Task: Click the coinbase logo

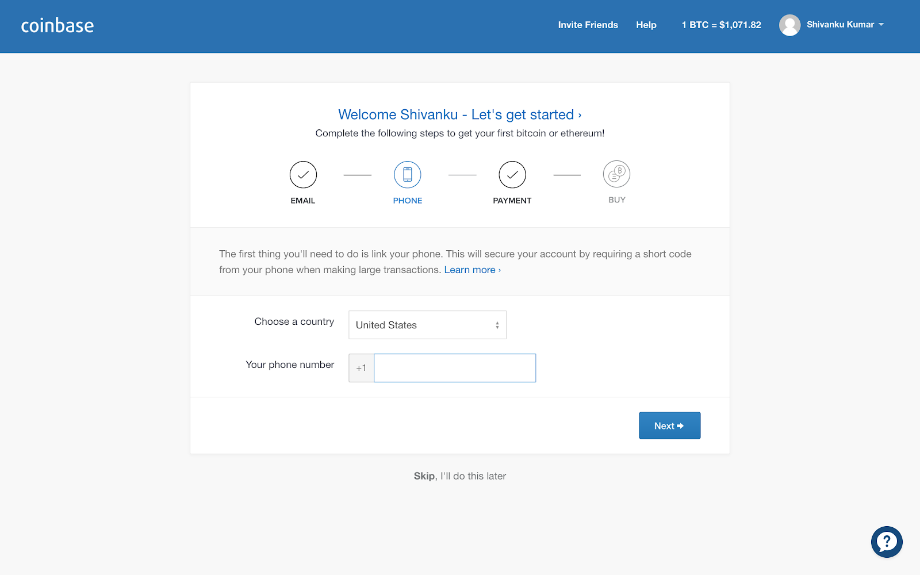Action: click(57, 25)
